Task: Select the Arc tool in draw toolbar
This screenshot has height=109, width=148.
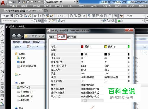Action: coord(2,47)
